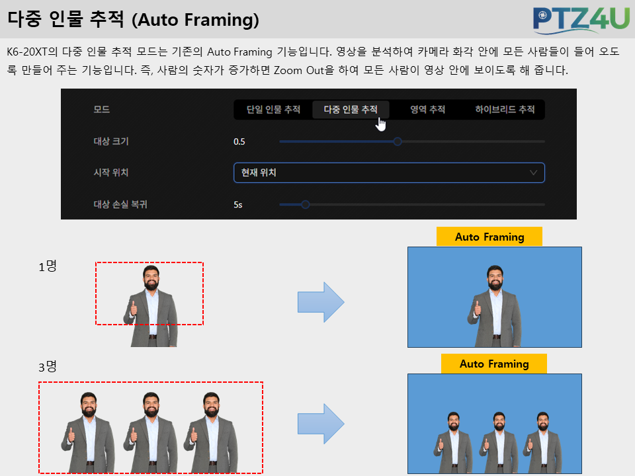Click the 모드 setting label
This screenshot has height=476, width=635.
tap(102, 110)
